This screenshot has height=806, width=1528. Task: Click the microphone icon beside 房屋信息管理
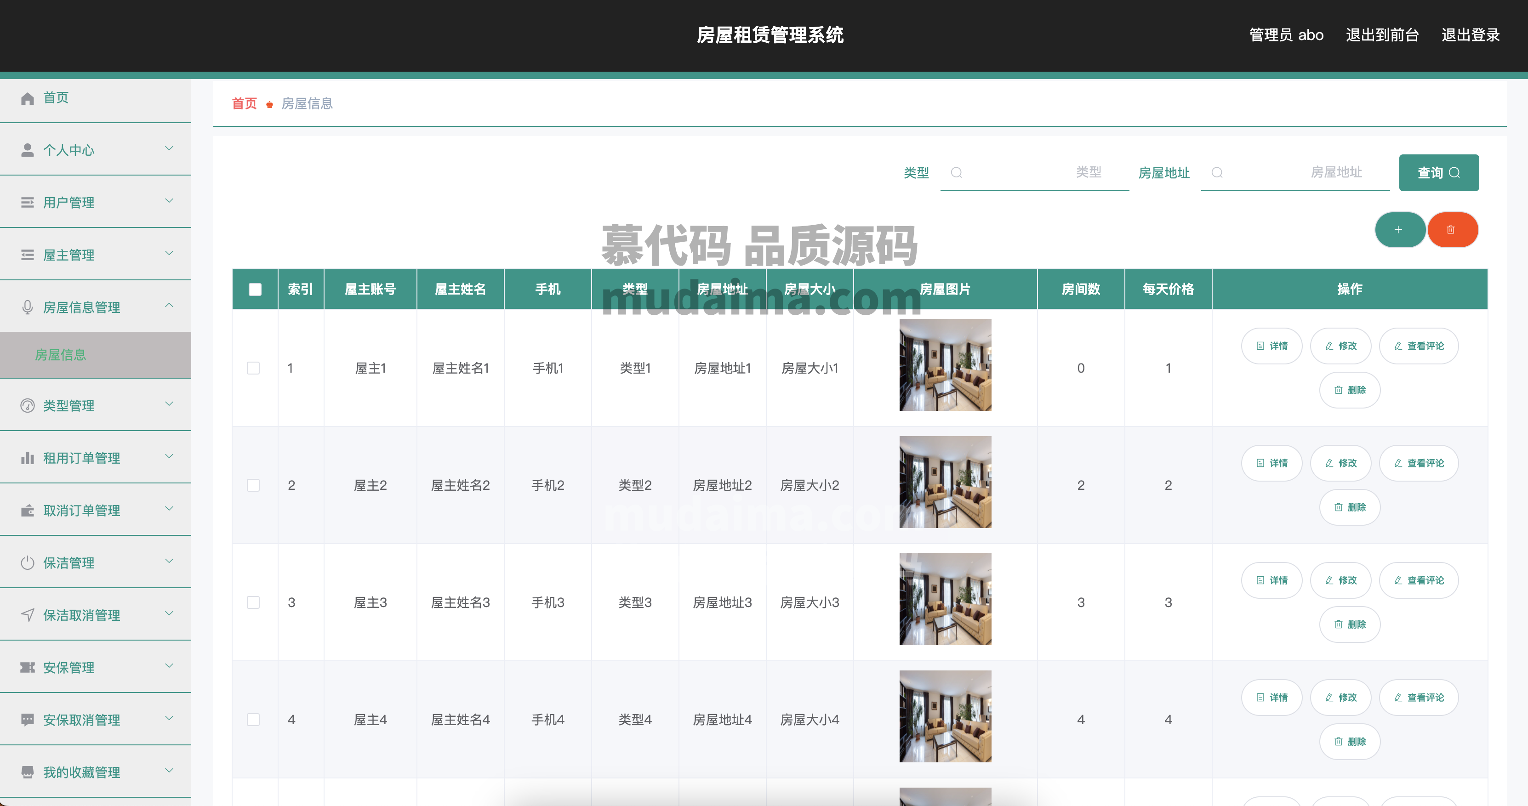point(27,307)
